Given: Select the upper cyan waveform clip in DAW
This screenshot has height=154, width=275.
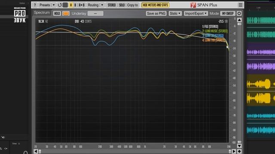Looking at the screenshot, I should coord(261,116).
